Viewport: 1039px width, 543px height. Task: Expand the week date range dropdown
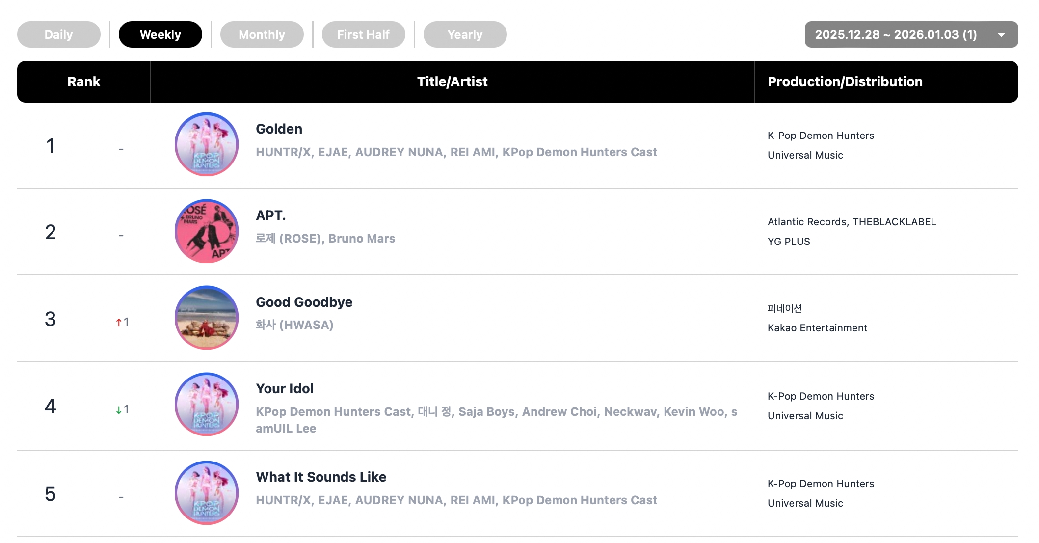point(896,34)
